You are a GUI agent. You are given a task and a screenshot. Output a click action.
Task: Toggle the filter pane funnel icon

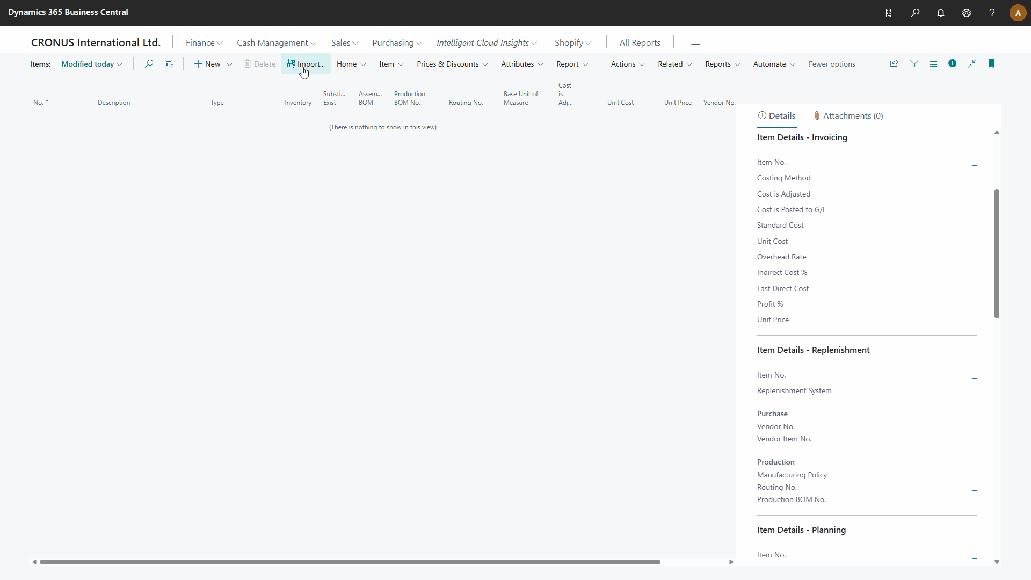pyautogui.click(x=914, y=64)
